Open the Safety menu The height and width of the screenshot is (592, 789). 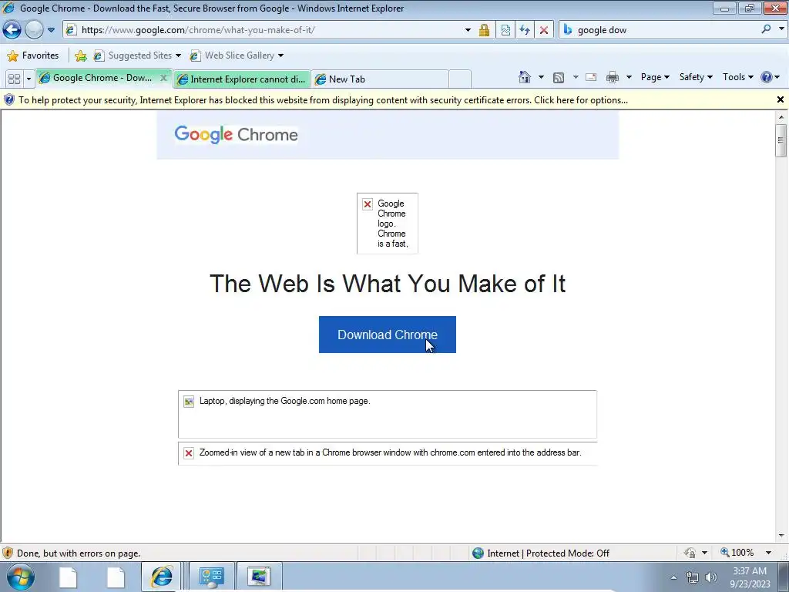(x=696, y=77)
